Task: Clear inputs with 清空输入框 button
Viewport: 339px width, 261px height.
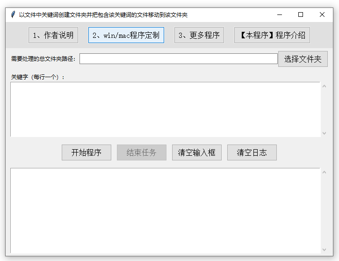Action: (x=197, y=152)
